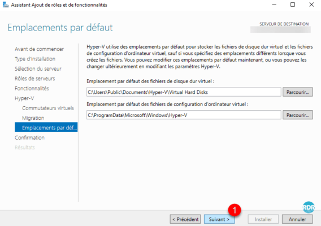
Task: Click the Suivant button
Action: (x=219, y=219)
